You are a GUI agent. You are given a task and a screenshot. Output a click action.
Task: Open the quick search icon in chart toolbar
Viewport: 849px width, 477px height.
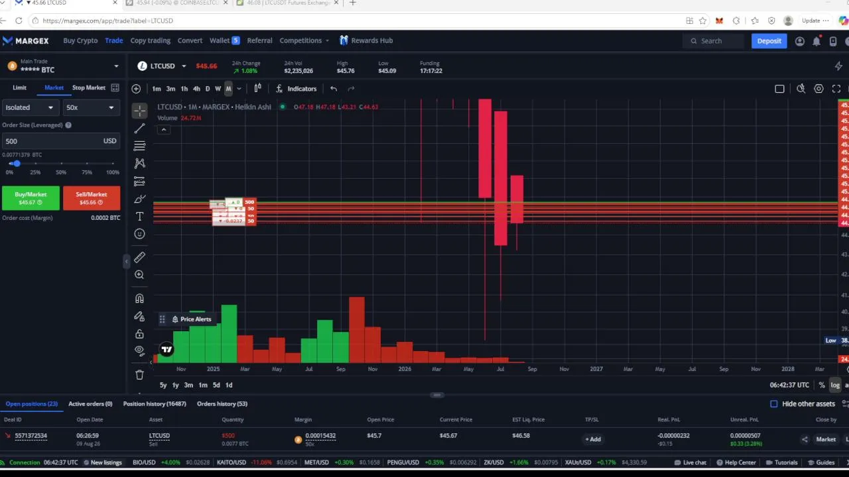coord(801,89)
